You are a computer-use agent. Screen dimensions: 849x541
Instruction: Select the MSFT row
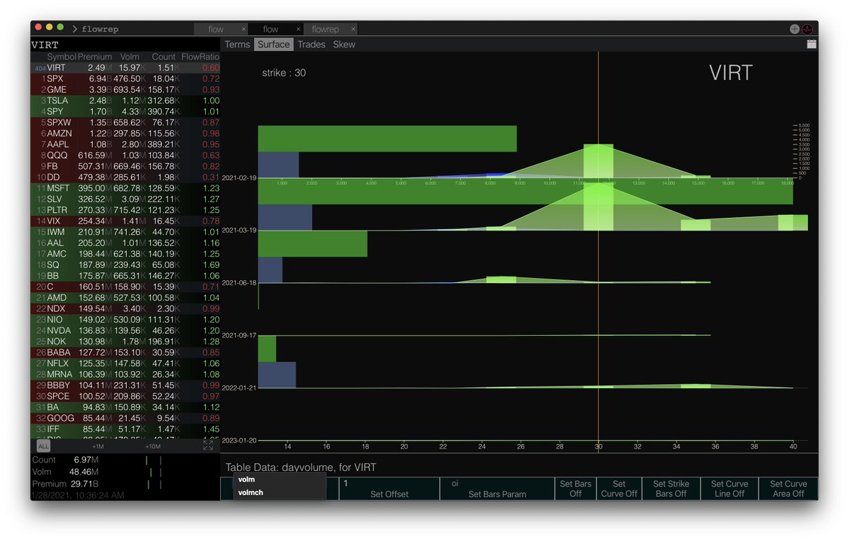click(125, 188)
